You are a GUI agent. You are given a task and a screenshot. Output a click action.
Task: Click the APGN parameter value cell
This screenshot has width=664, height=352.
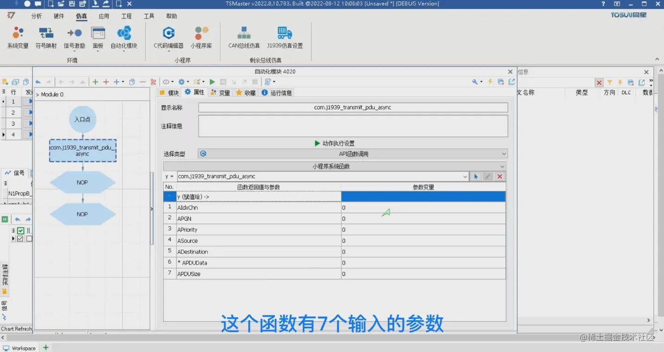(x=423, y=218)
